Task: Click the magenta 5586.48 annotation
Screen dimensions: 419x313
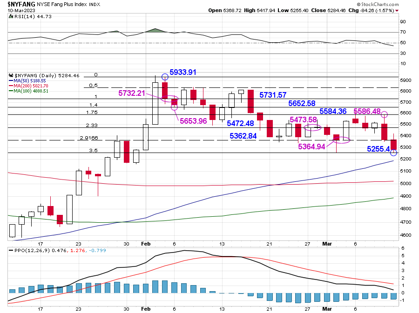Action: (367, 111)
